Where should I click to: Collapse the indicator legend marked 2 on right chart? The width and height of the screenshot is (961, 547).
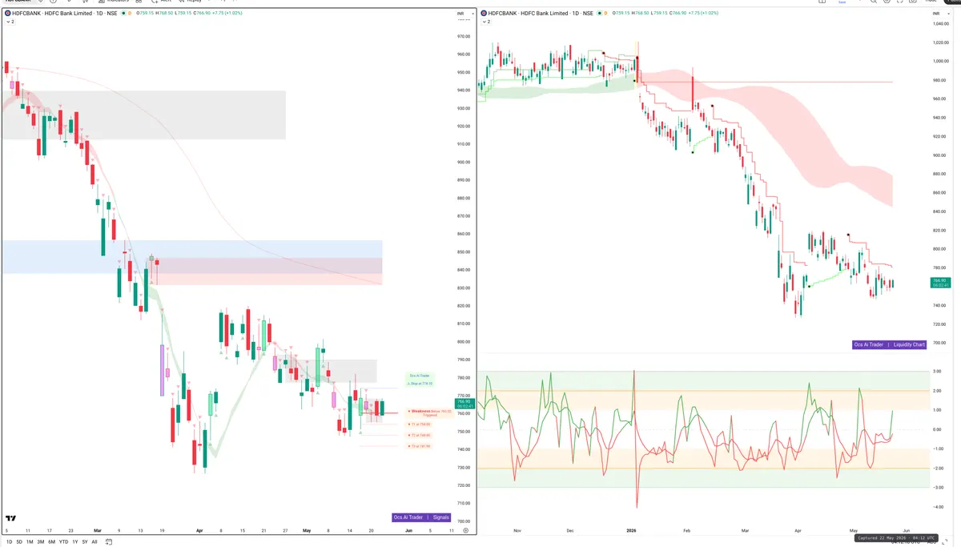(486, 22)
